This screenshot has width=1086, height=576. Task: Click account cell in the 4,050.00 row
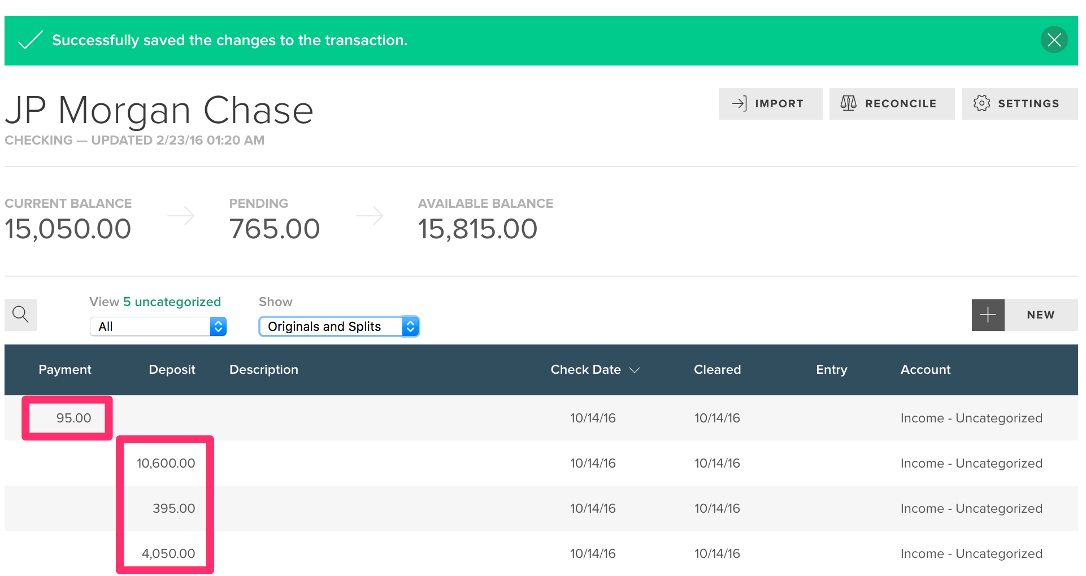tap(971, 554)
